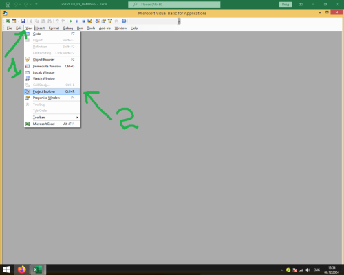This screenshot has width=344, height=275.
Task: Click the Save icon in Excel title bar
Action: click(8, 4)
